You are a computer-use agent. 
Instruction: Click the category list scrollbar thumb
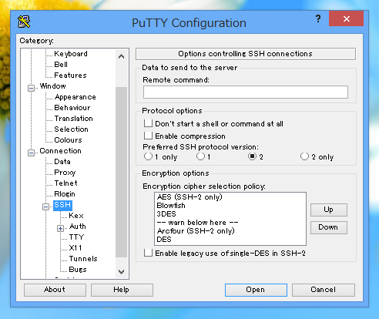(122, 172)
